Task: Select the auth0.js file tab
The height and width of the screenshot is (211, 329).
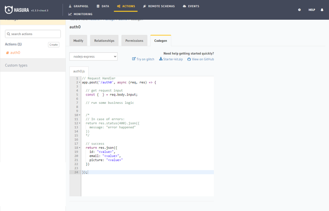Action: click(79, 71)
